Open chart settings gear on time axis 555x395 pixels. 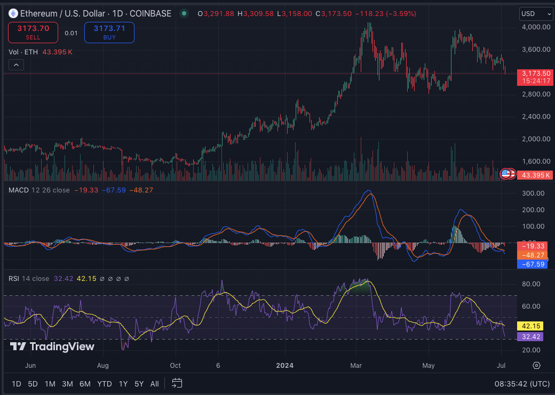coord(537,365)
